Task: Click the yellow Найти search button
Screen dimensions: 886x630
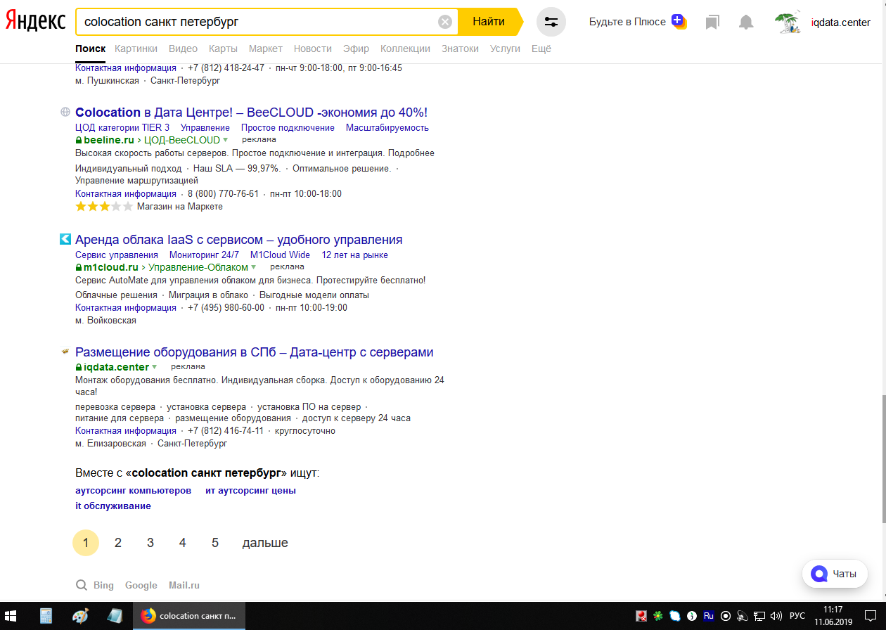Action: 489,22
